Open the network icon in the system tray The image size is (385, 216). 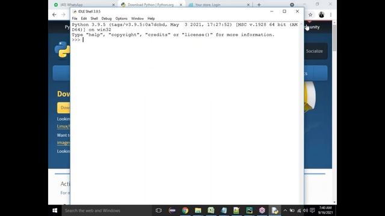click(299, 211)
